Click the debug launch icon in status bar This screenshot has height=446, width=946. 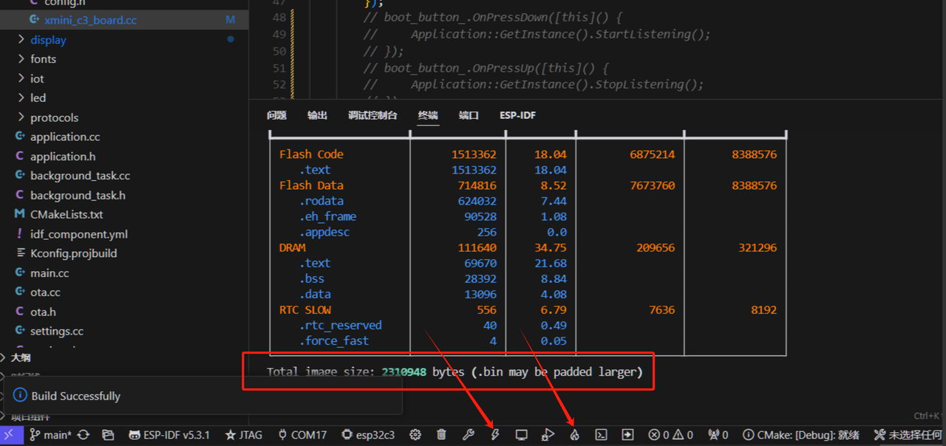548,435
